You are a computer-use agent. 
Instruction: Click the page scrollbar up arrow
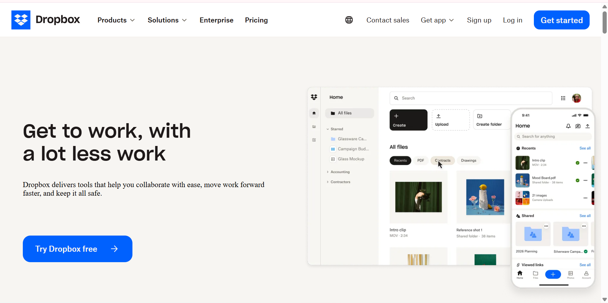[x=605, y=6]
